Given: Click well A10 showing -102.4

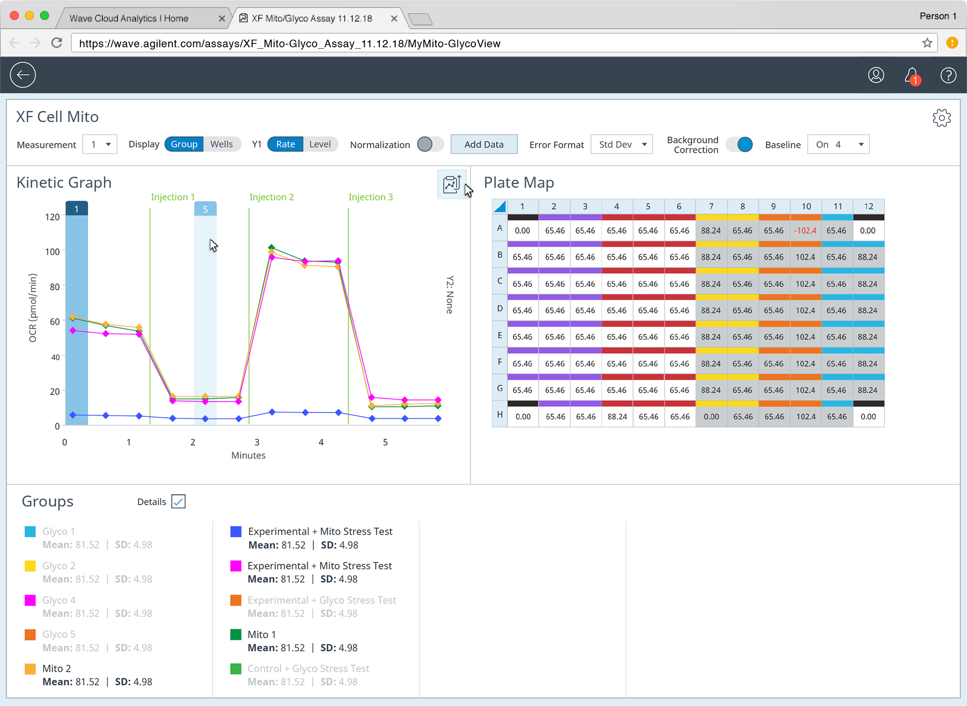Looking at the screenshot, I should click(x=805, y=230).
